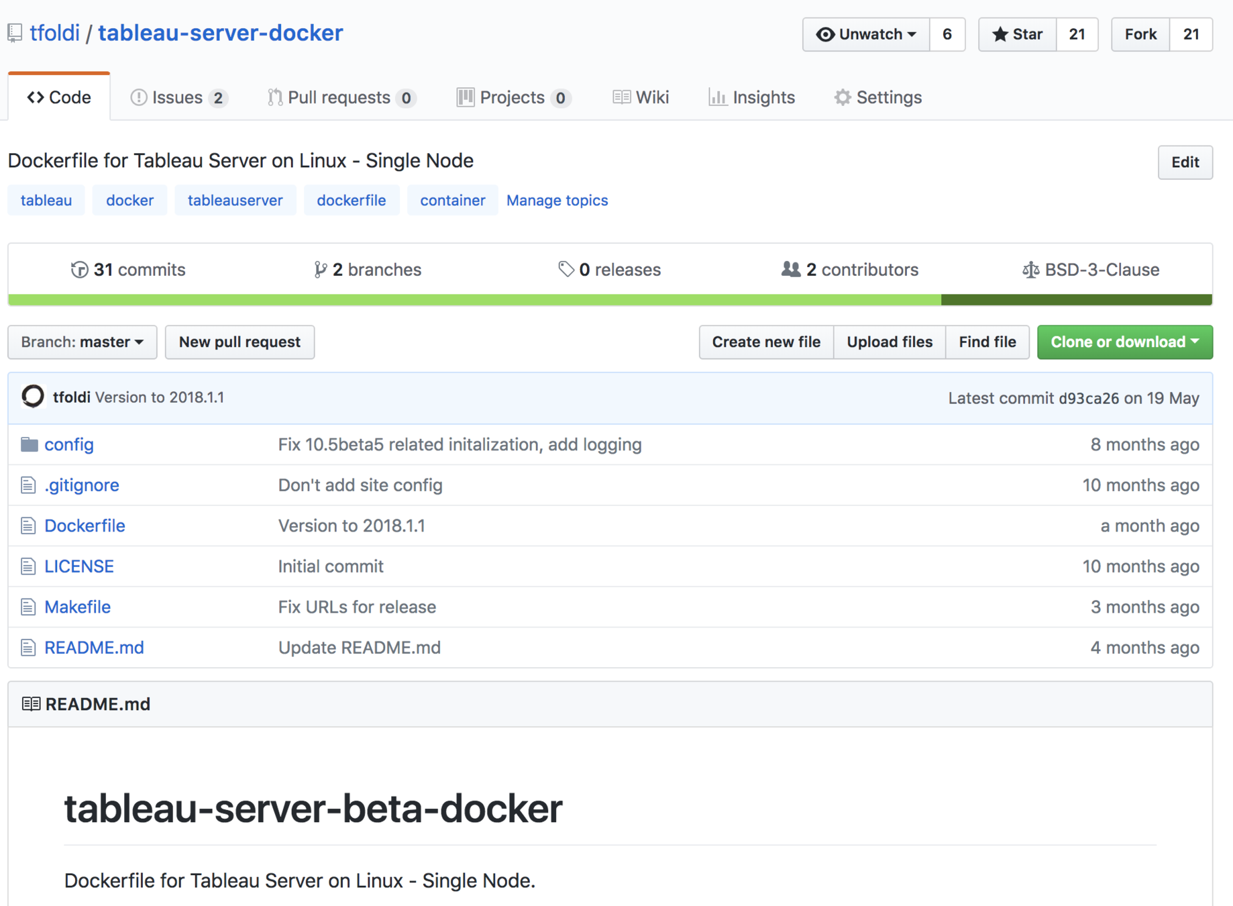Image resolution: width=1233 pixels, height=906 pixels.
Task: Click the repository book icon beside tfoldi
Action: coord(15,33)
